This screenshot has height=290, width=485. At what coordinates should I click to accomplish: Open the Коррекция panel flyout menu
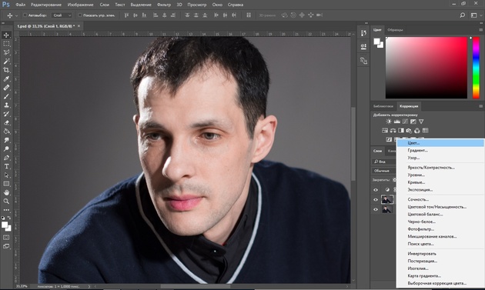(480, 106)
